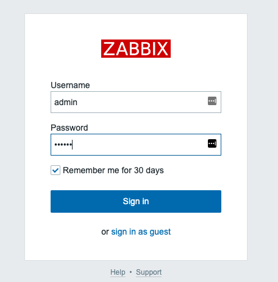Click the Username label text
The image size is (278, 282).
(70, 85)
